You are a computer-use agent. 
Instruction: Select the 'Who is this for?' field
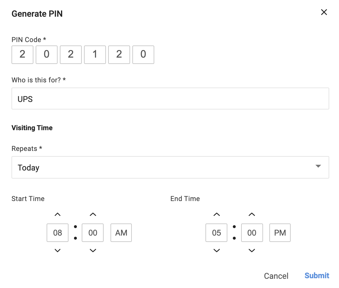(170, 99)
